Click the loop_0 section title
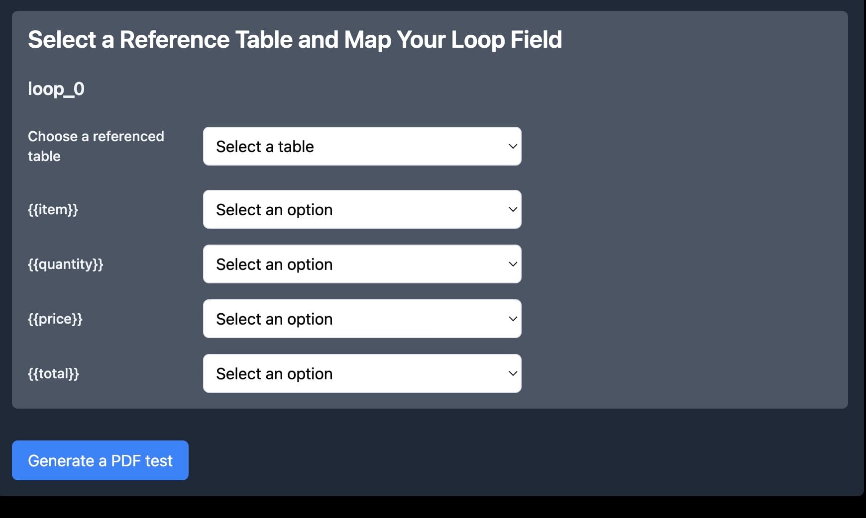This screenshot has height=518, width=866. coord(56,89)
